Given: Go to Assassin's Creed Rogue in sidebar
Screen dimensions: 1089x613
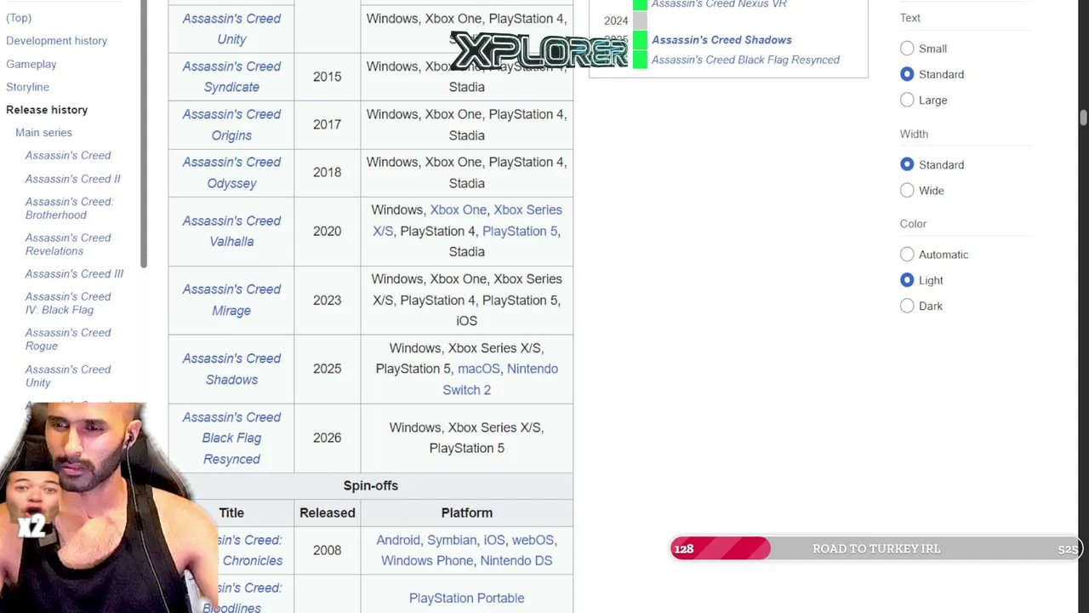Looking at the screenshot, I should point(68,339).
